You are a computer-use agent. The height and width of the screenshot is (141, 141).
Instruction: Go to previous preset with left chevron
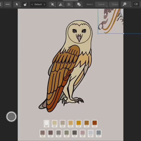point(32,4)
